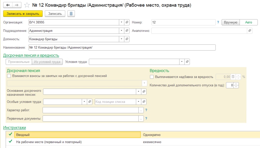Image resolution: width=260 pixels, height=148 pixels.
Task: Click the Номер input field
Action: click(183, 22)
